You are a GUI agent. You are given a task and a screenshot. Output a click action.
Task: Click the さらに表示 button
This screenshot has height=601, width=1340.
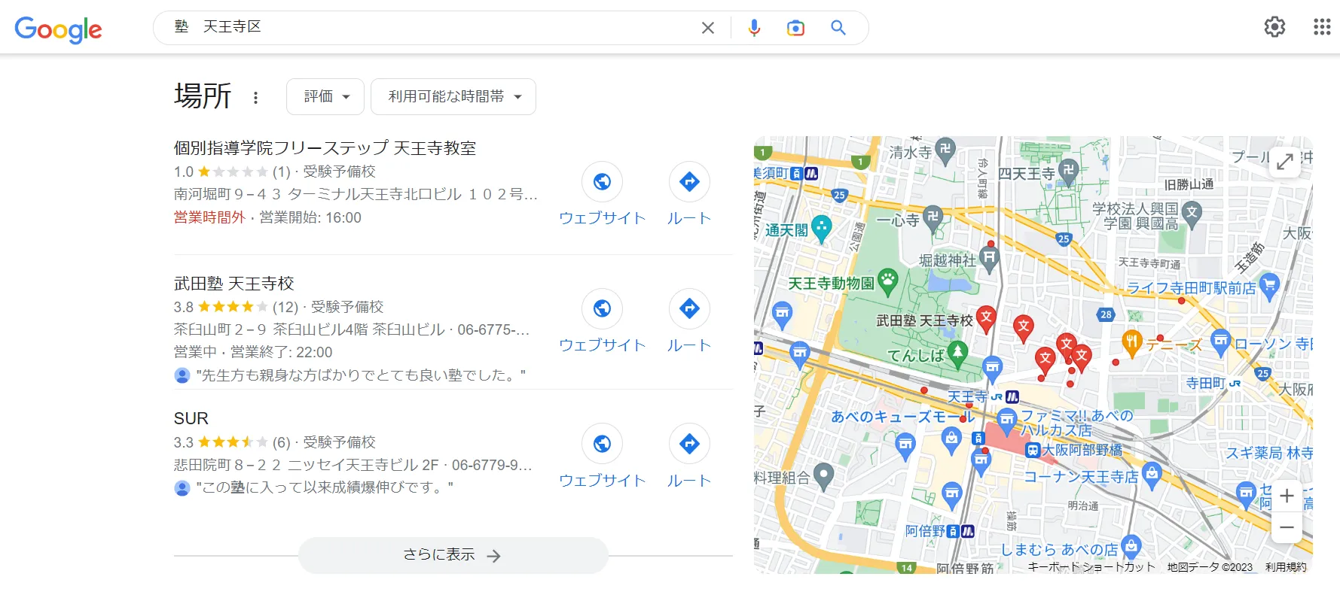tap(453, 555)
